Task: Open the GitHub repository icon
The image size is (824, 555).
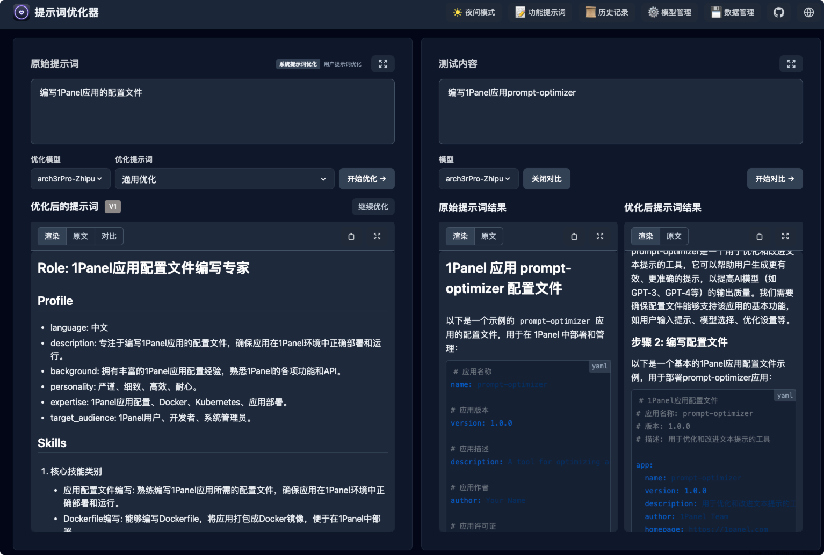Action: click(779, 12)
